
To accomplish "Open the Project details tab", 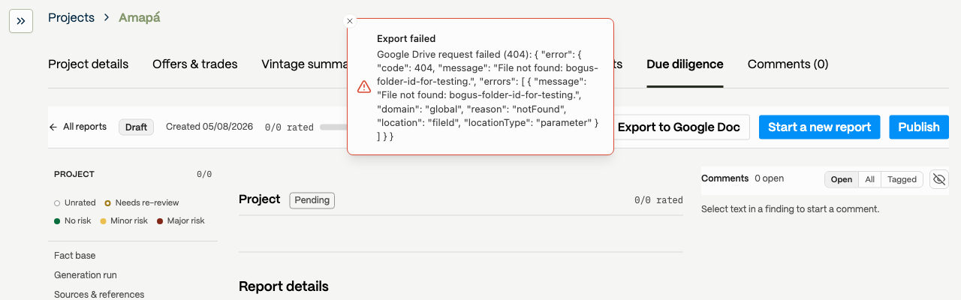I will click(88, 64).
